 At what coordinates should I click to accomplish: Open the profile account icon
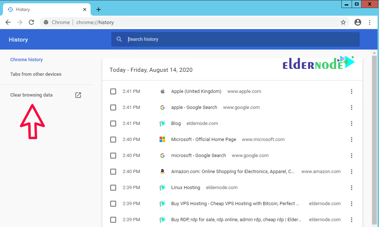358,23
